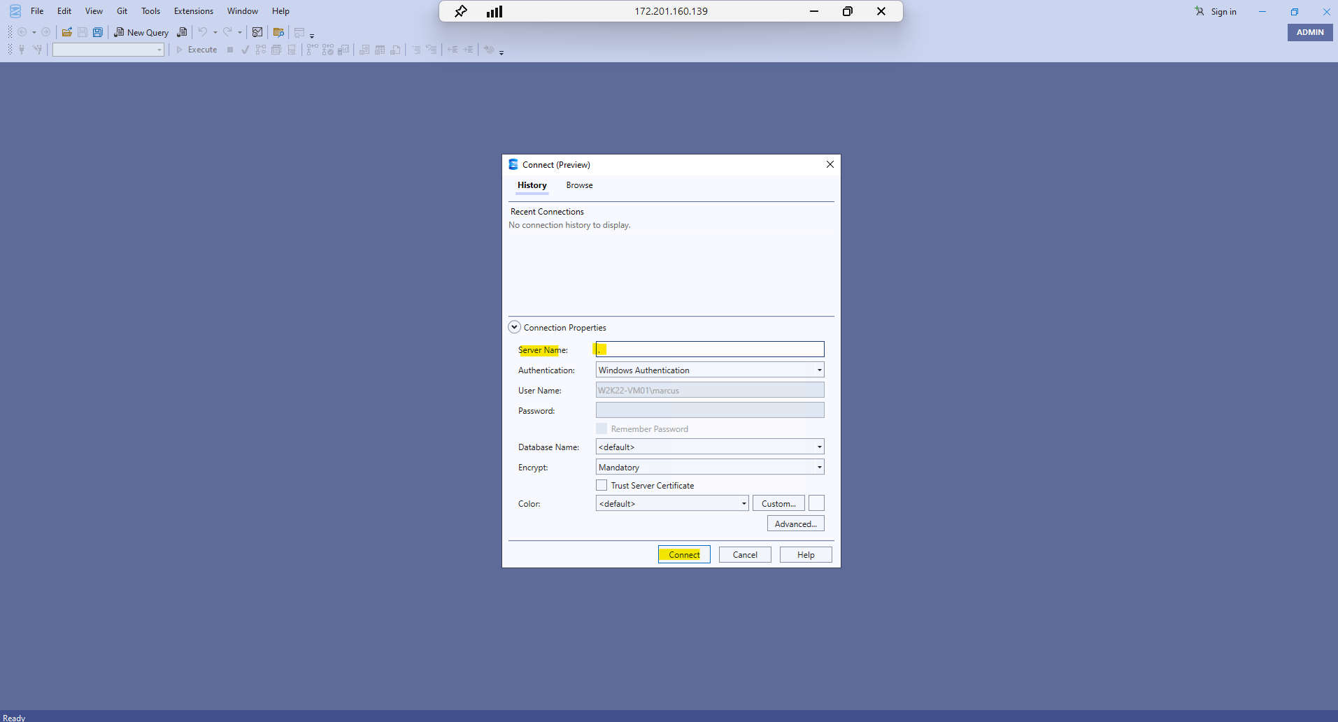The height and width of the screenshot is (722, 1338).
Task: Click the Undo icon in the toolbar
Action: pyautogui.click(x=202, y=32)
